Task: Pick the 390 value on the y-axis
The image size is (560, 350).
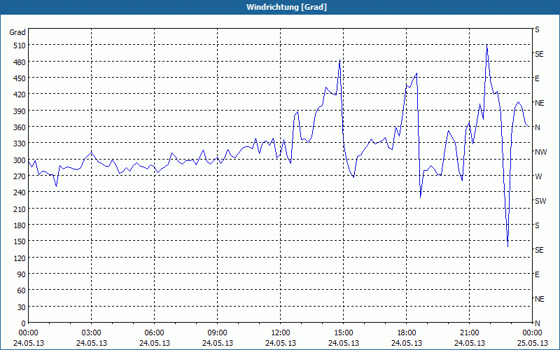Action: click(20, 111)
